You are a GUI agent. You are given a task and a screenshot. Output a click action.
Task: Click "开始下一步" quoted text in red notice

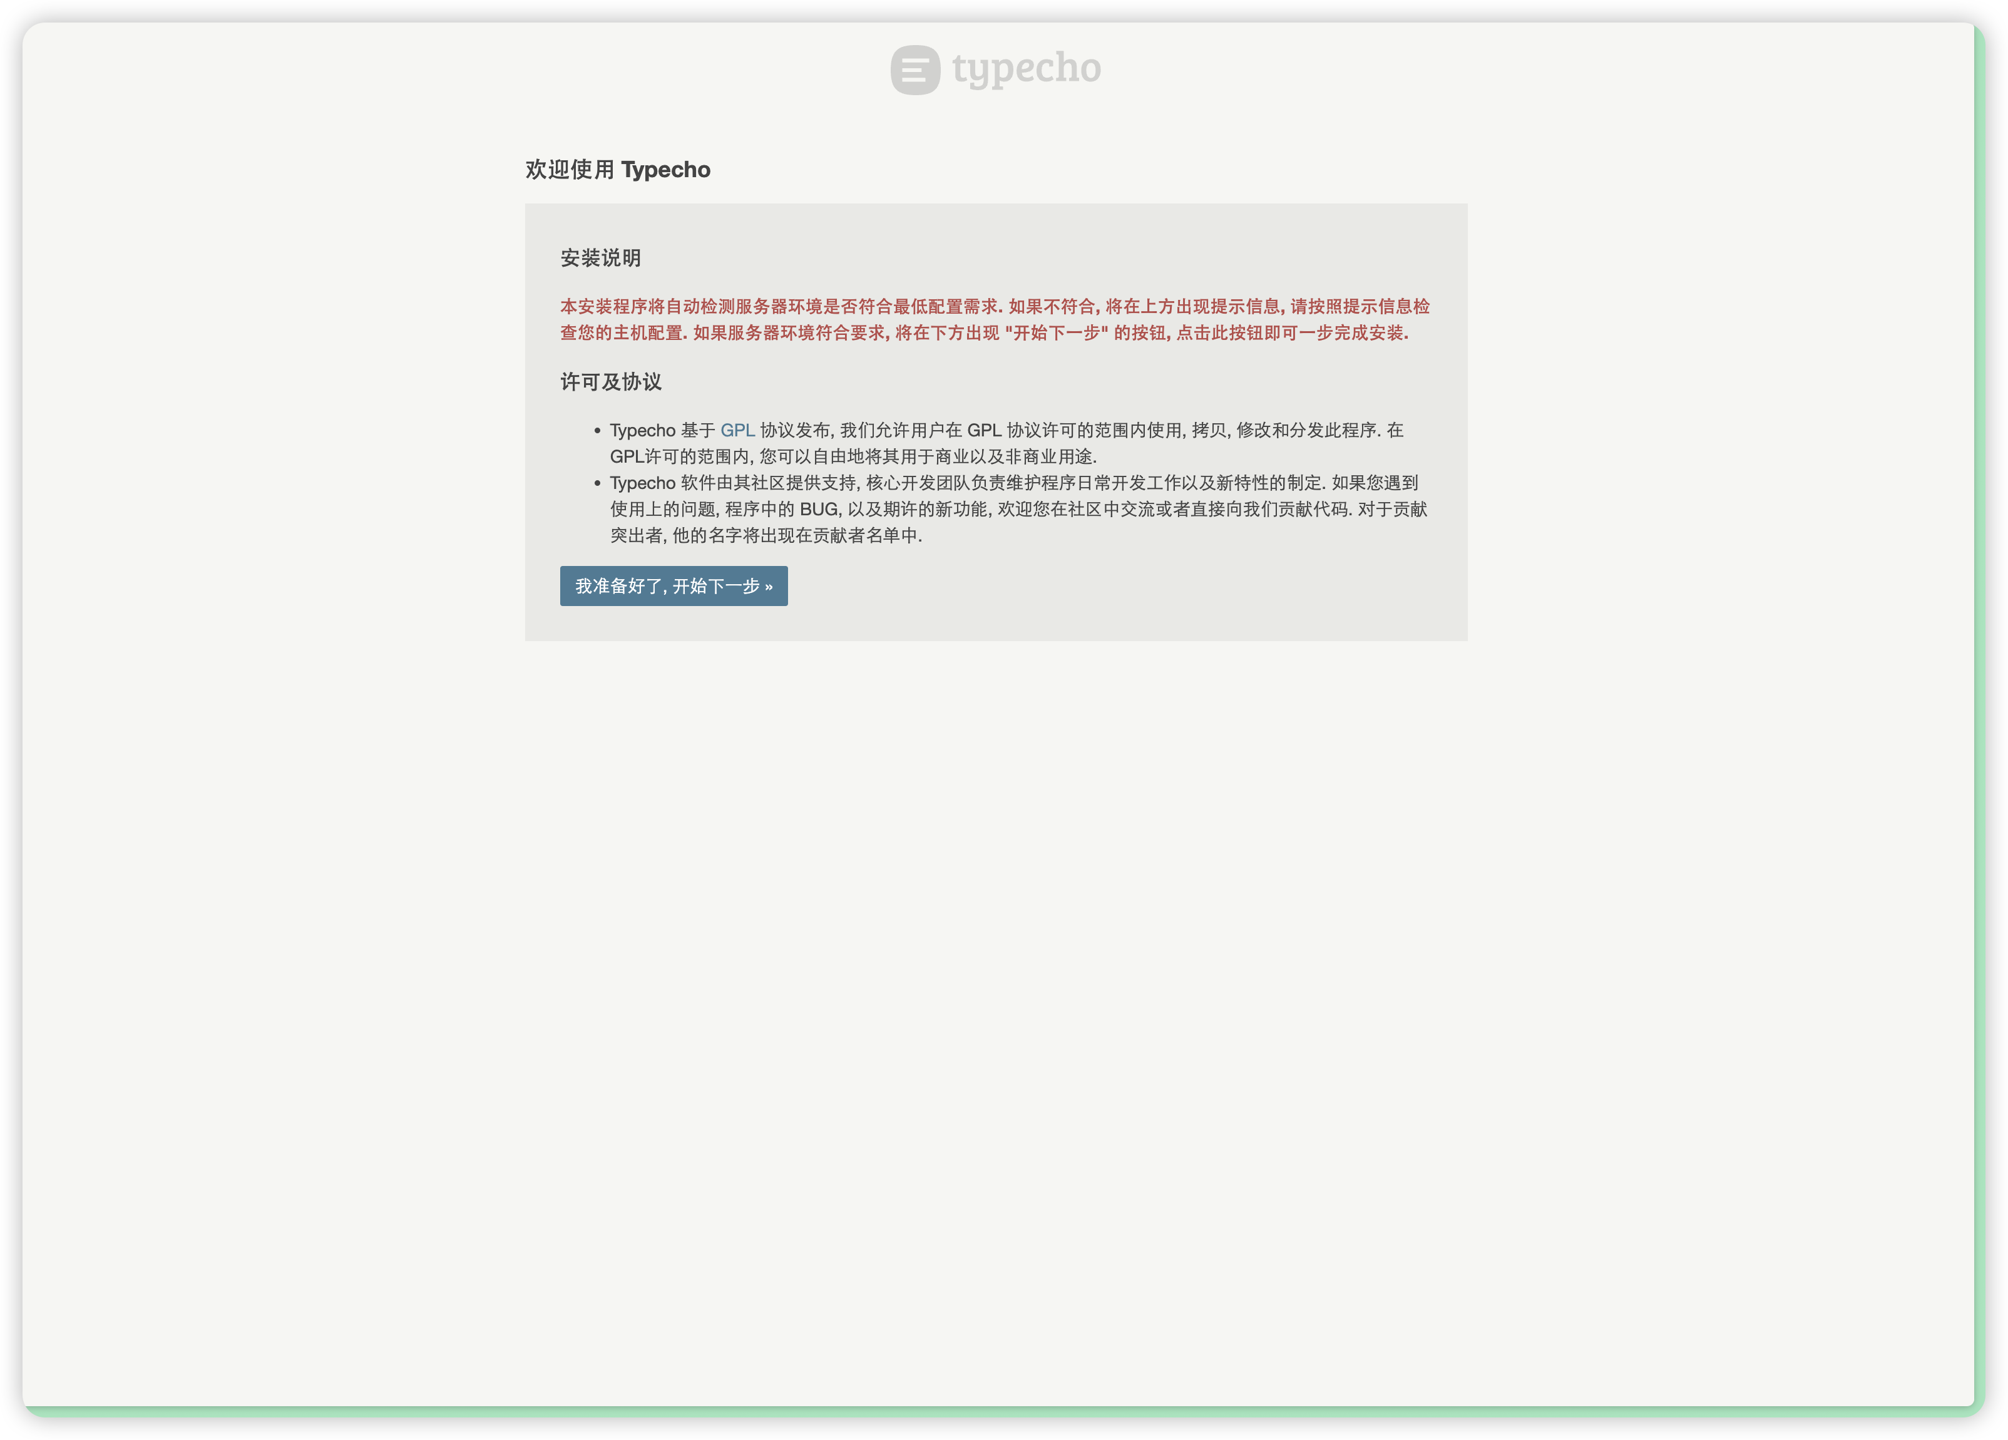click(1056, 333)
